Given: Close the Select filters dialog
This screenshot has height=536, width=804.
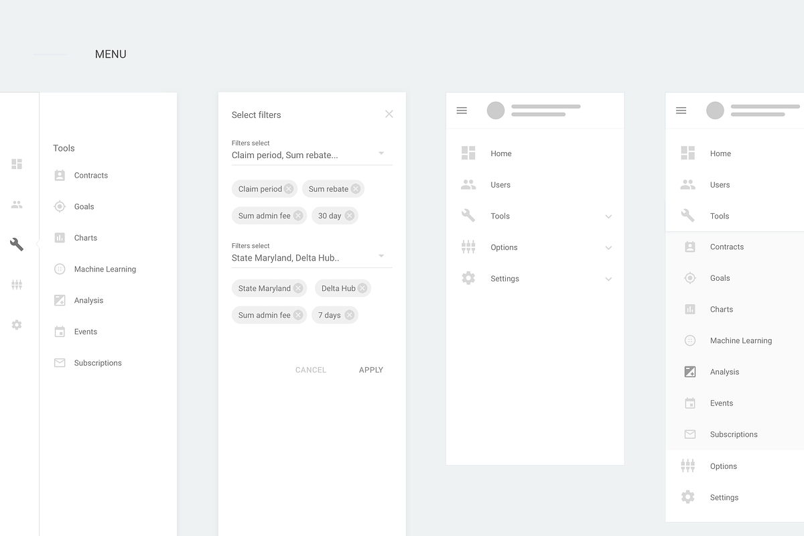Looking at the screenshot, I should [x=389, y=114].
